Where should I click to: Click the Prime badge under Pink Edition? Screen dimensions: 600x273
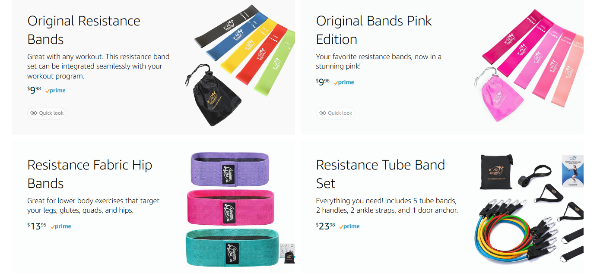point(344,82)
